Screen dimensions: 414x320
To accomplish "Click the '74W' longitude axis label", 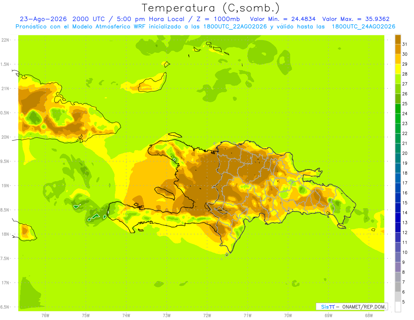I will point(126,315).
